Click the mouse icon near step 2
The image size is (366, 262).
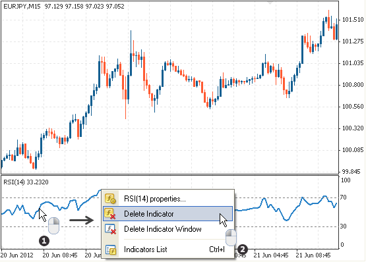[231, 237]
